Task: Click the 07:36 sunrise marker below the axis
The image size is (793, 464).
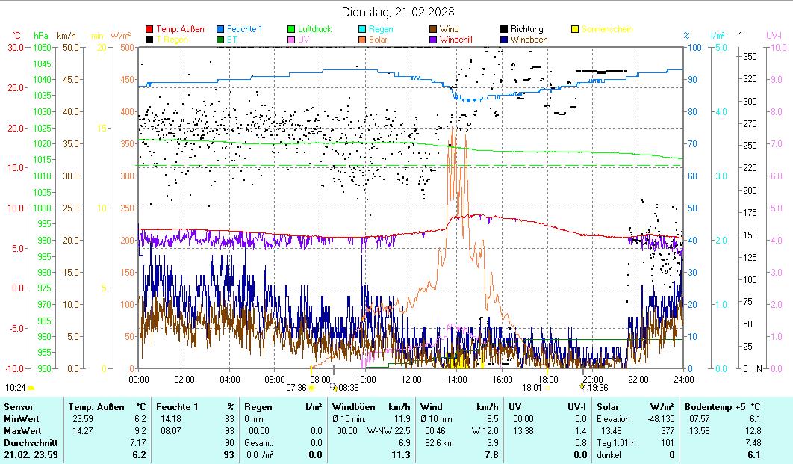Action: coord(296,387)
